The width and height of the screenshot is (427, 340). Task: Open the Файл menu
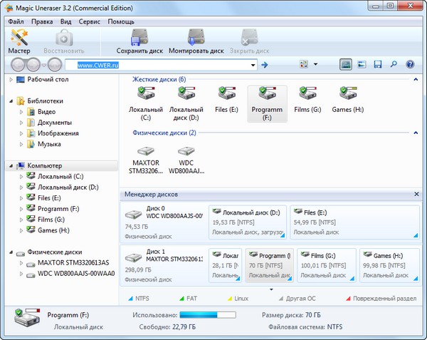[x=16, y=21]
